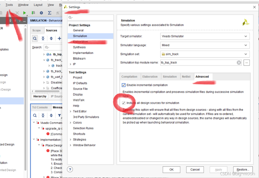Collapse Vivado Commands message group
The image size is (259, 178).
click(34, 123)
